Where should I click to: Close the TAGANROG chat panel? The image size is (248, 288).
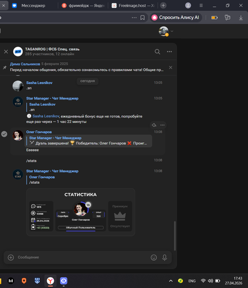(6, 51)
